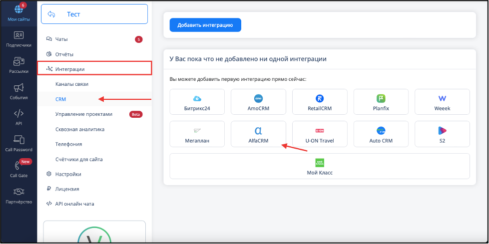Click the pie chart icon beside Отчёты
489x244 pixels.
pyautogui.click(x=48, y=54)
